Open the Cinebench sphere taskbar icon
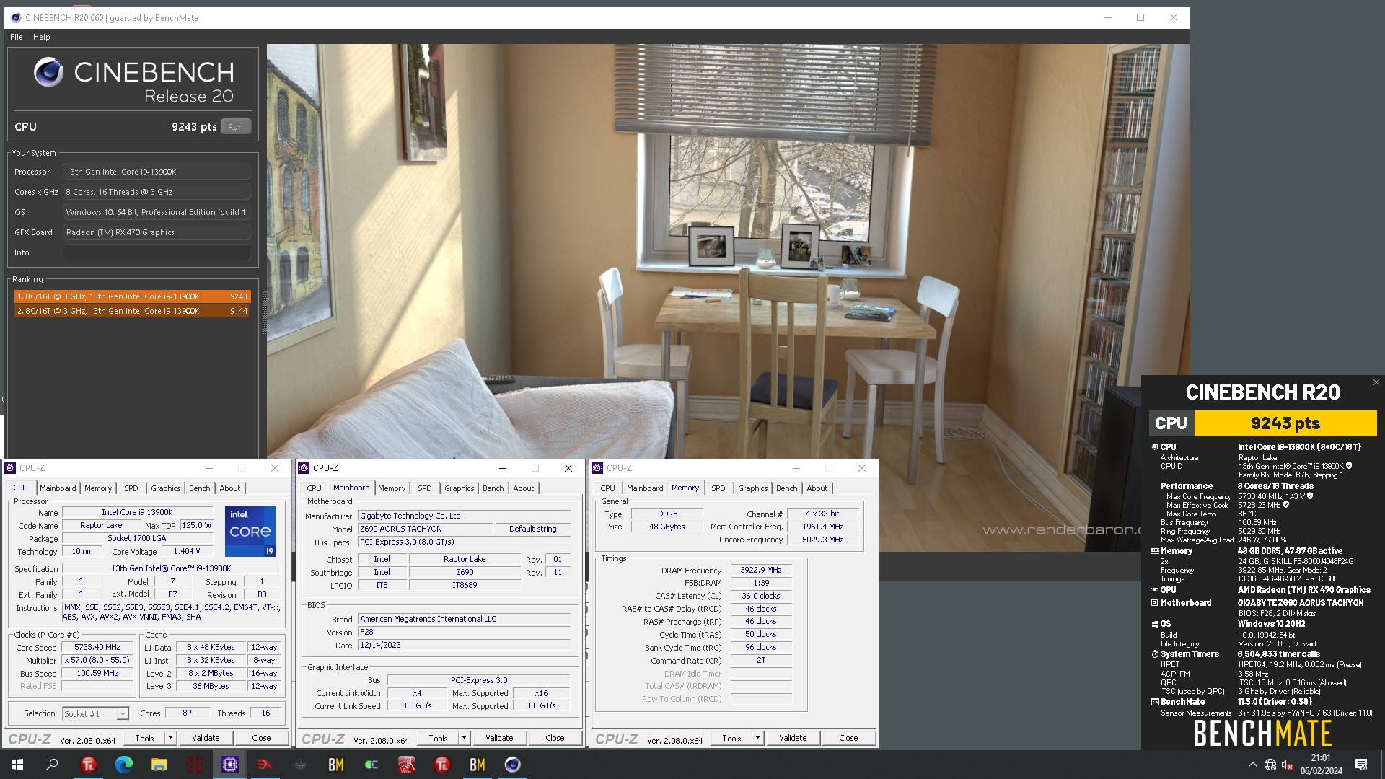The height and width of the screenshot is (779, 1385). click(x=512, y=765)
